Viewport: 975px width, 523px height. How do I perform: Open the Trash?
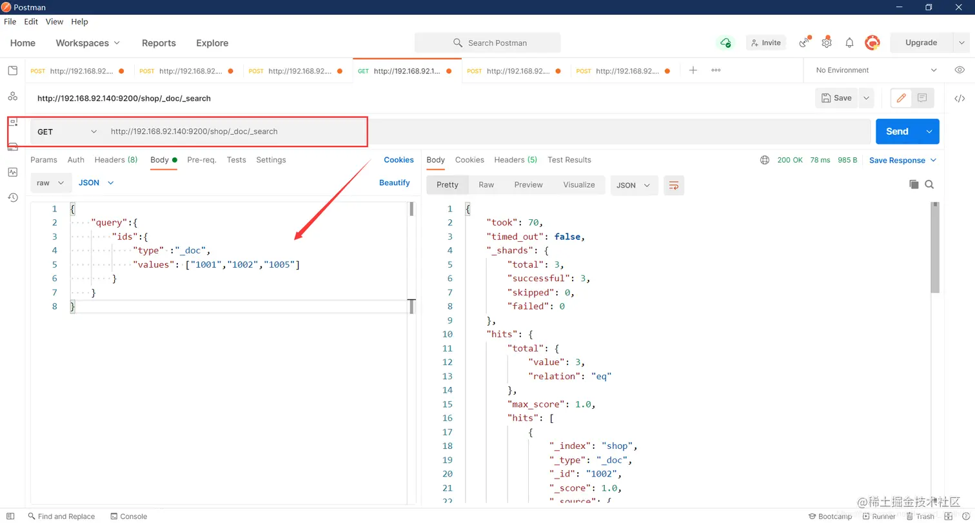(x=920, y=516)
